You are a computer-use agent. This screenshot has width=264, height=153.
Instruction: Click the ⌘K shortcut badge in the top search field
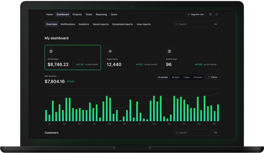coord(216,24)
